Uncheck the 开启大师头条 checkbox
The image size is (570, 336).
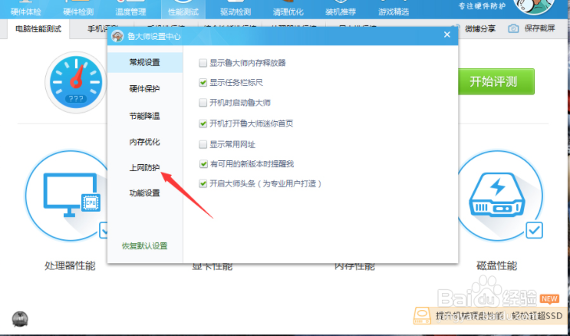pyautogui.click(x=203, y=183)
